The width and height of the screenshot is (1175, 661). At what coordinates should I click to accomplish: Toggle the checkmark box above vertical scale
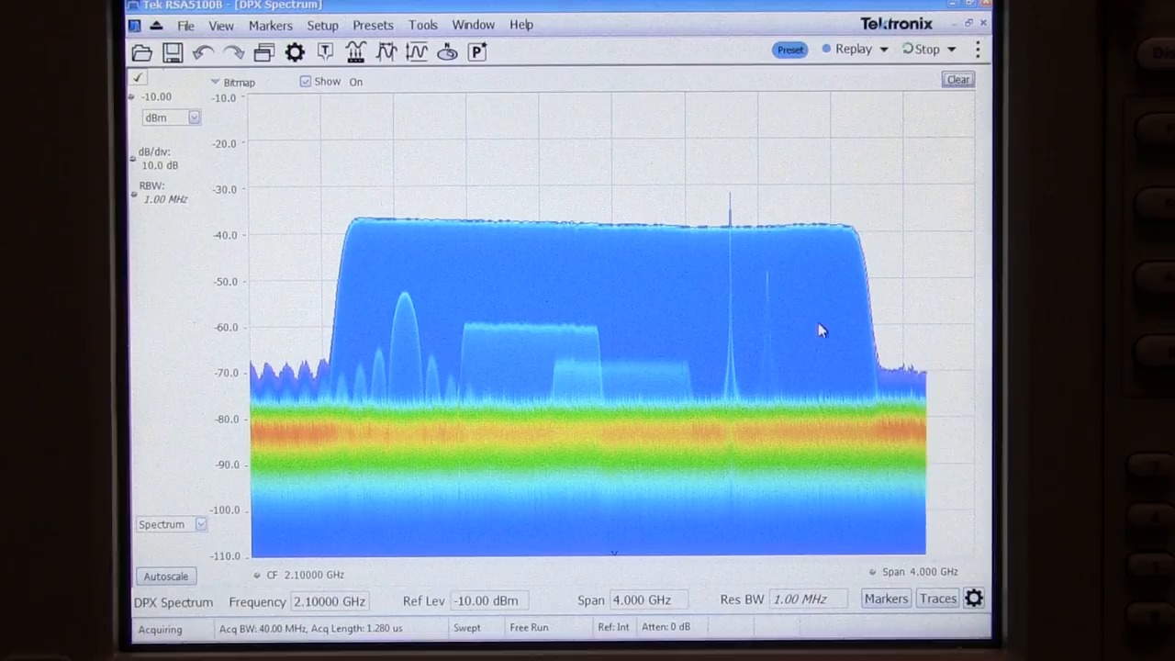pyautogui.click(x=139, y=78)
